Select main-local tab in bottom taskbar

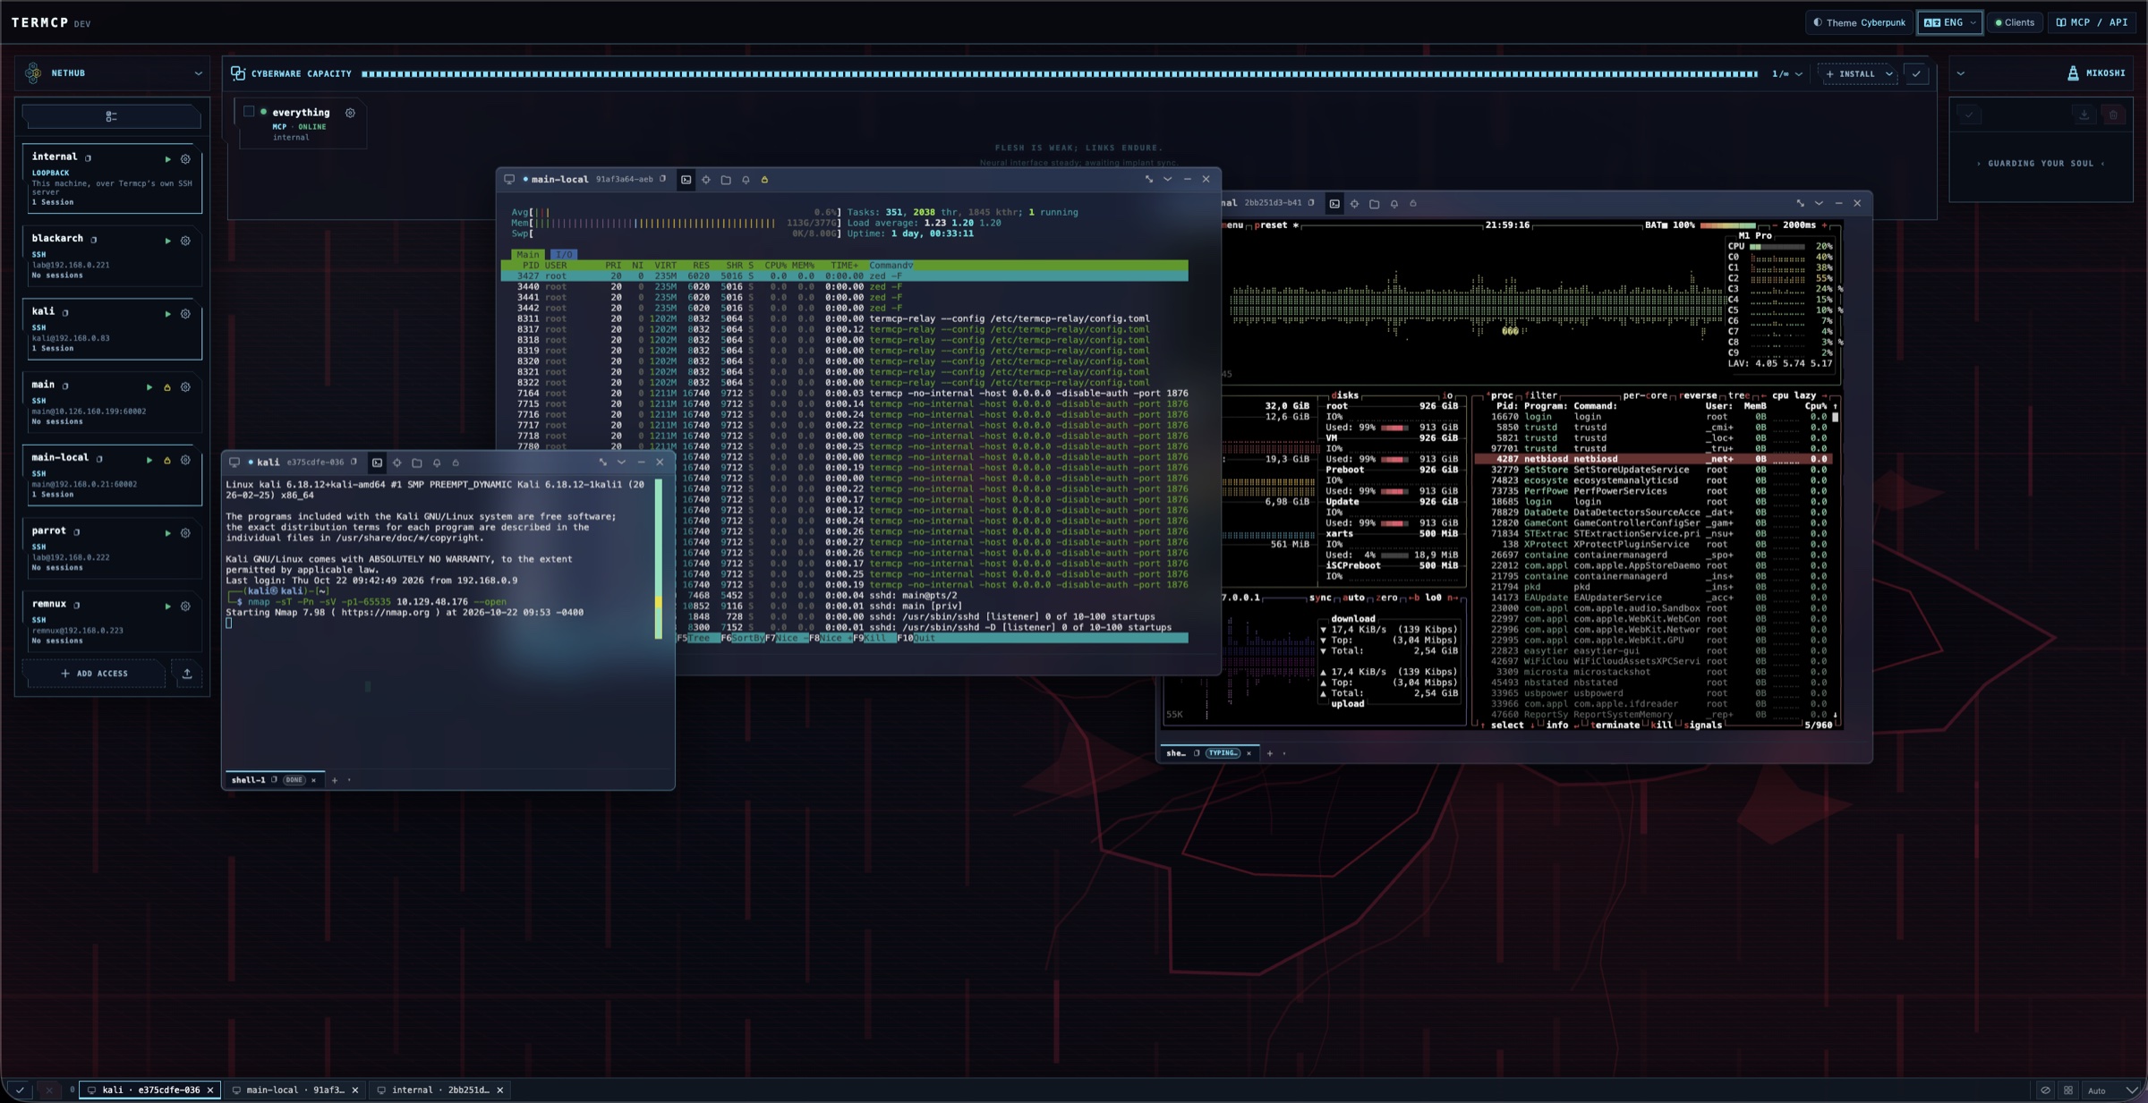click(295, 1090)
